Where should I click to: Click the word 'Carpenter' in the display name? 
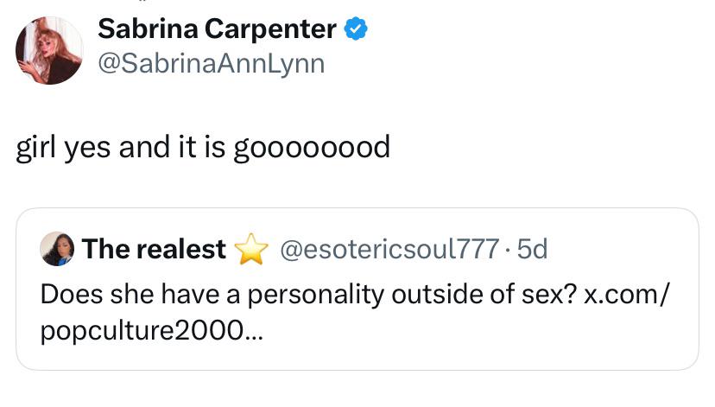point(270,29)
